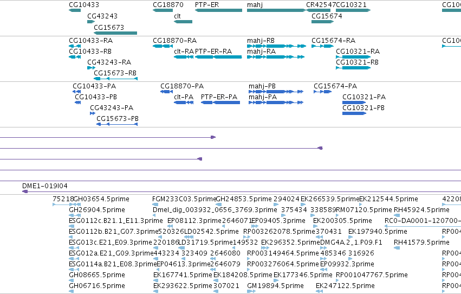The width and height of the screenshot is (461, 294).
Task: Select the LD02542.5prime EST
Action: pos(189,237)
